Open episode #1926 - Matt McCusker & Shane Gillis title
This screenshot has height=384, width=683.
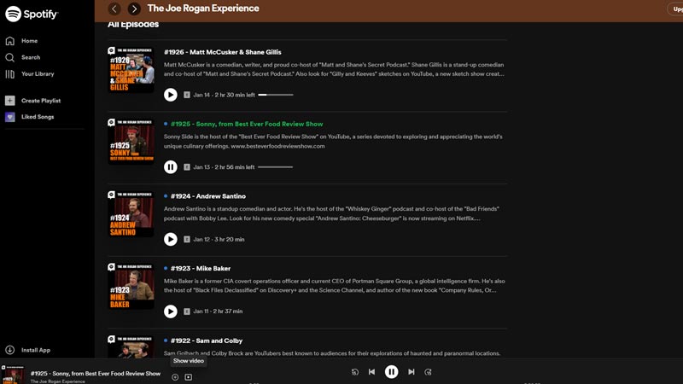tap(223, 52)
